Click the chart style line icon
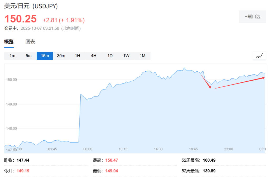The height and width of the screenshot is (182, 270). click(259, 56)
